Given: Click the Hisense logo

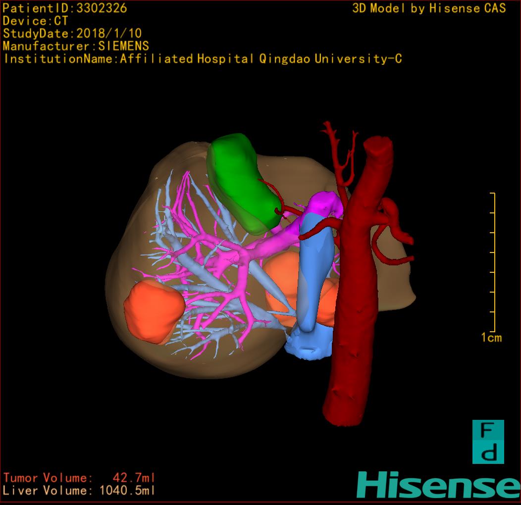Looking at the screenshot, I should point(437,484).
